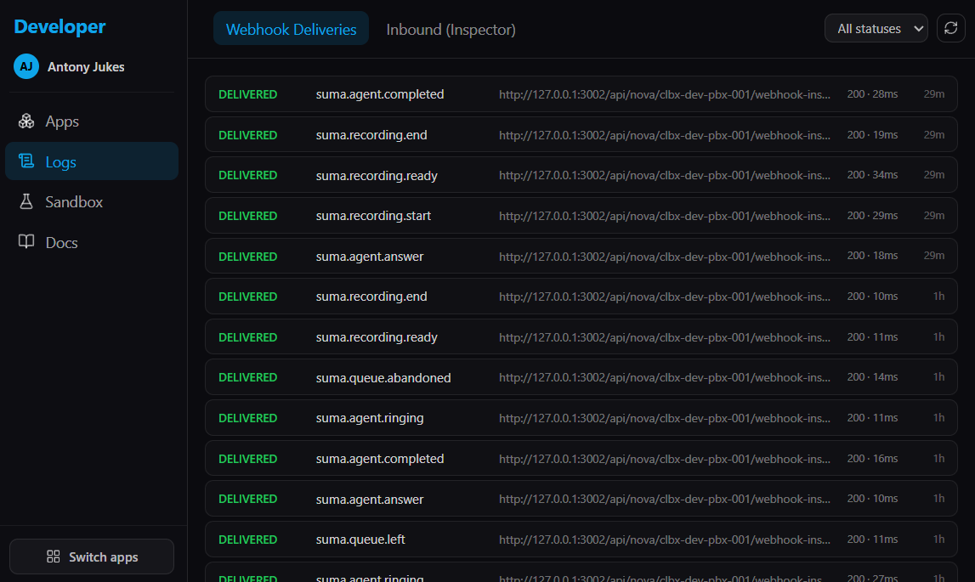The width and height of the screenshot is (975, 582).
Task: Select suma.agent.completed event at 28ms
Action: click(581, 94)
